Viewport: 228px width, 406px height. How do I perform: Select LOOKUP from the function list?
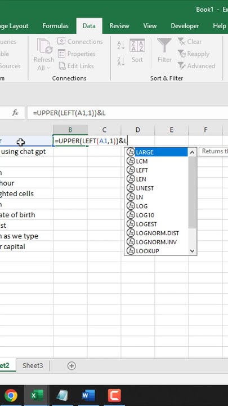[x=157, y=251]
